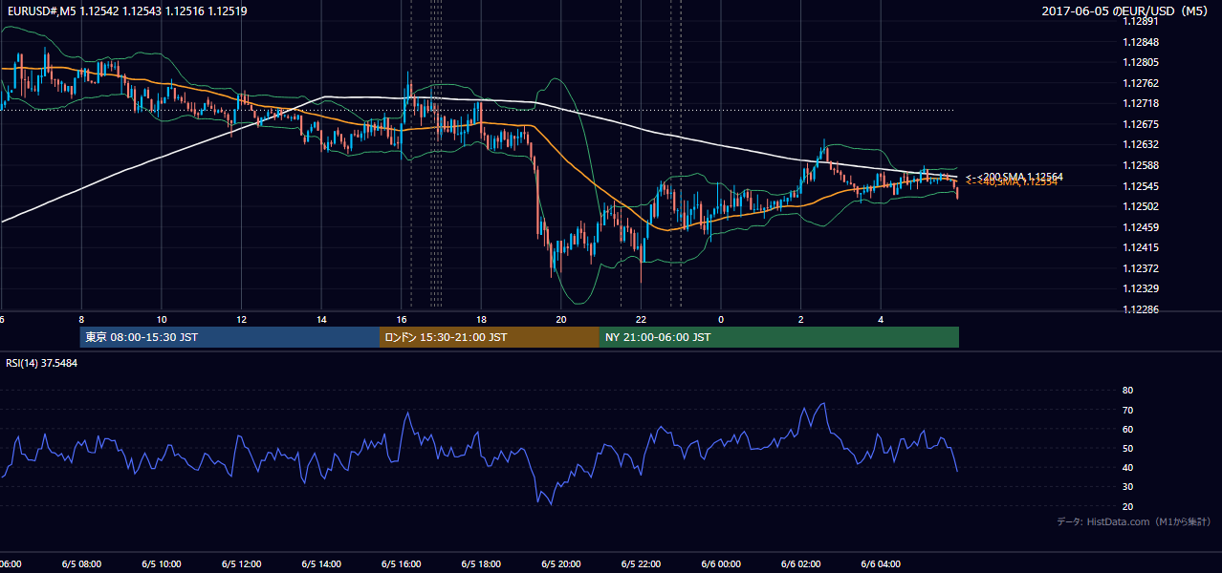Open the HistData.com data source credit
1222x573 pixels.
(x=1134, y=521)
